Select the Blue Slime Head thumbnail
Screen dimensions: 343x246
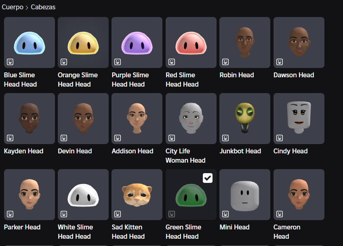tap(29, 42)
